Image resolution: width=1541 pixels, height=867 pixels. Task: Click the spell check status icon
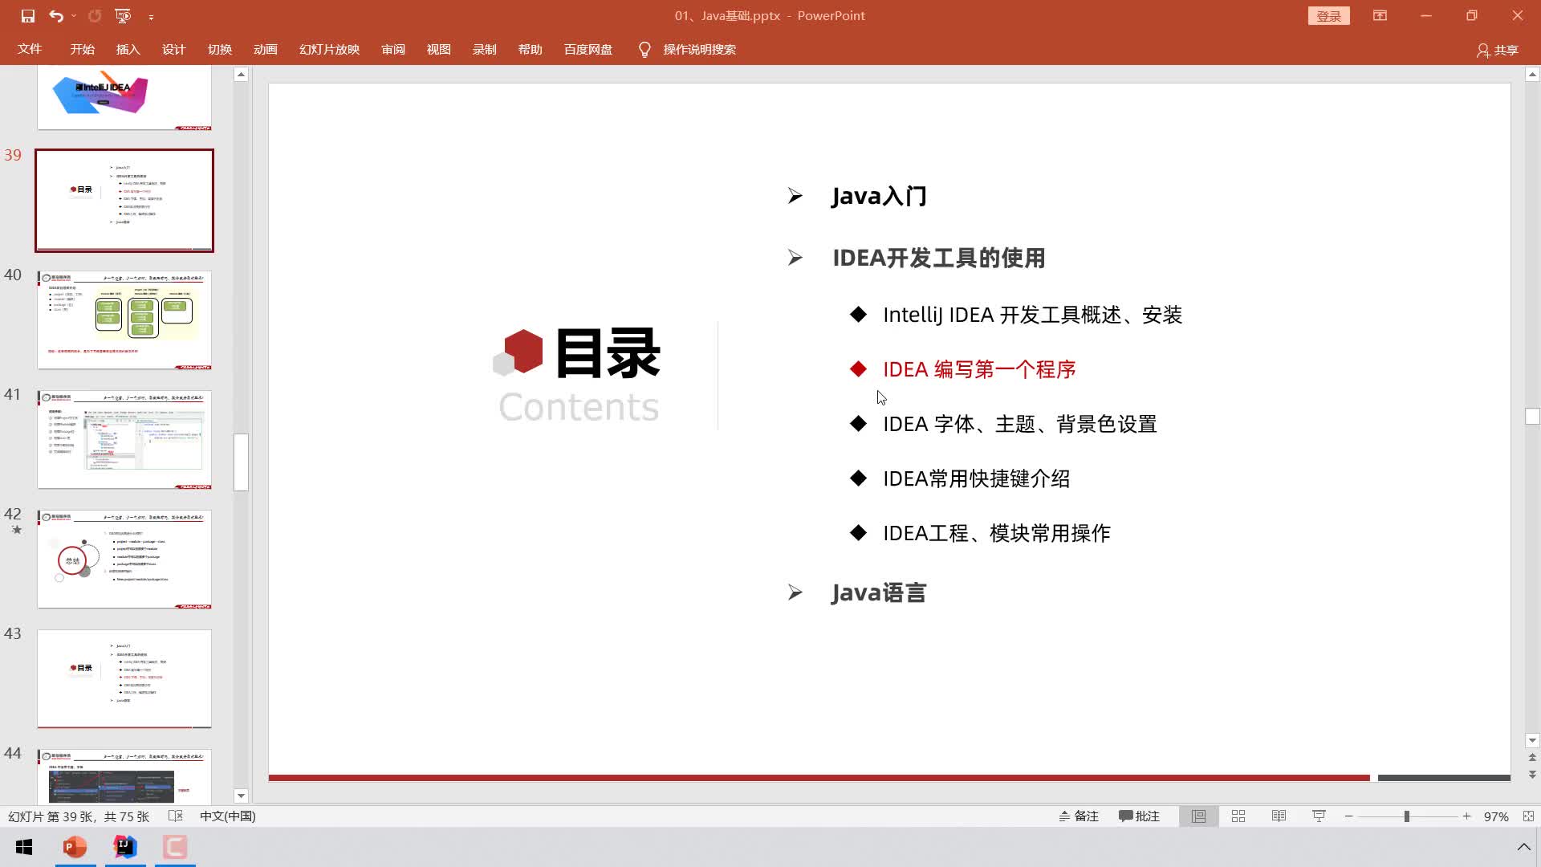click(176, 816)
